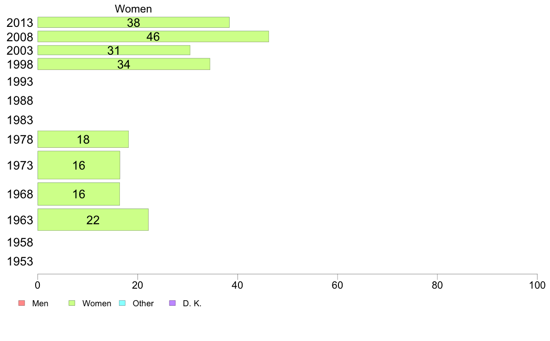
Task: Click the 1988 year label
Action: (20, 101)
